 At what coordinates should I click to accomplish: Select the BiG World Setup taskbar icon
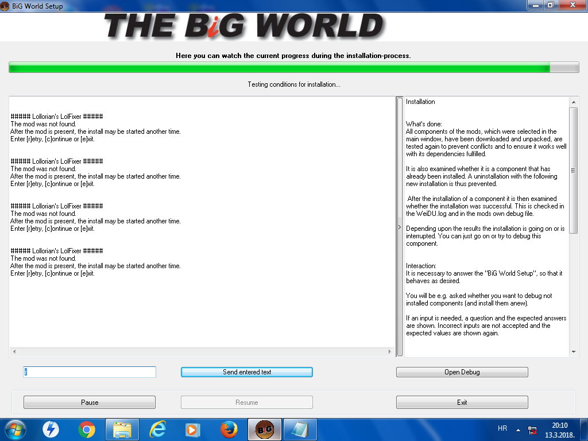point(265,430)
